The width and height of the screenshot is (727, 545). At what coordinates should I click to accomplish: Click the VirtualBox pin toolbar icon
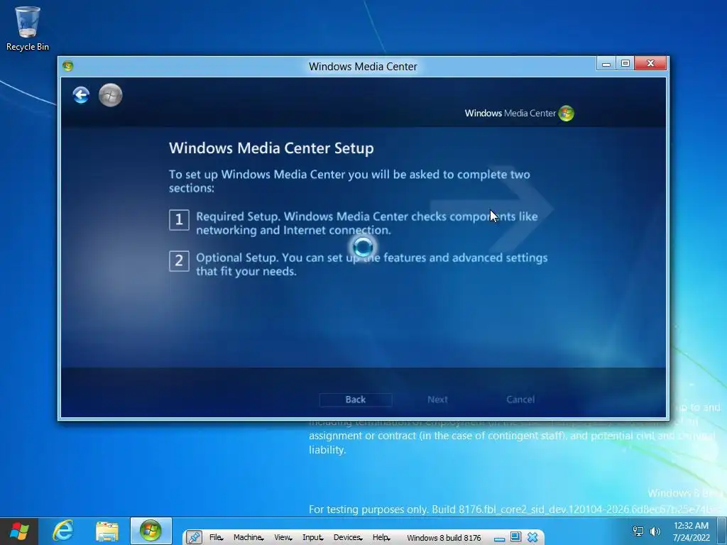[x=194, y=537]
